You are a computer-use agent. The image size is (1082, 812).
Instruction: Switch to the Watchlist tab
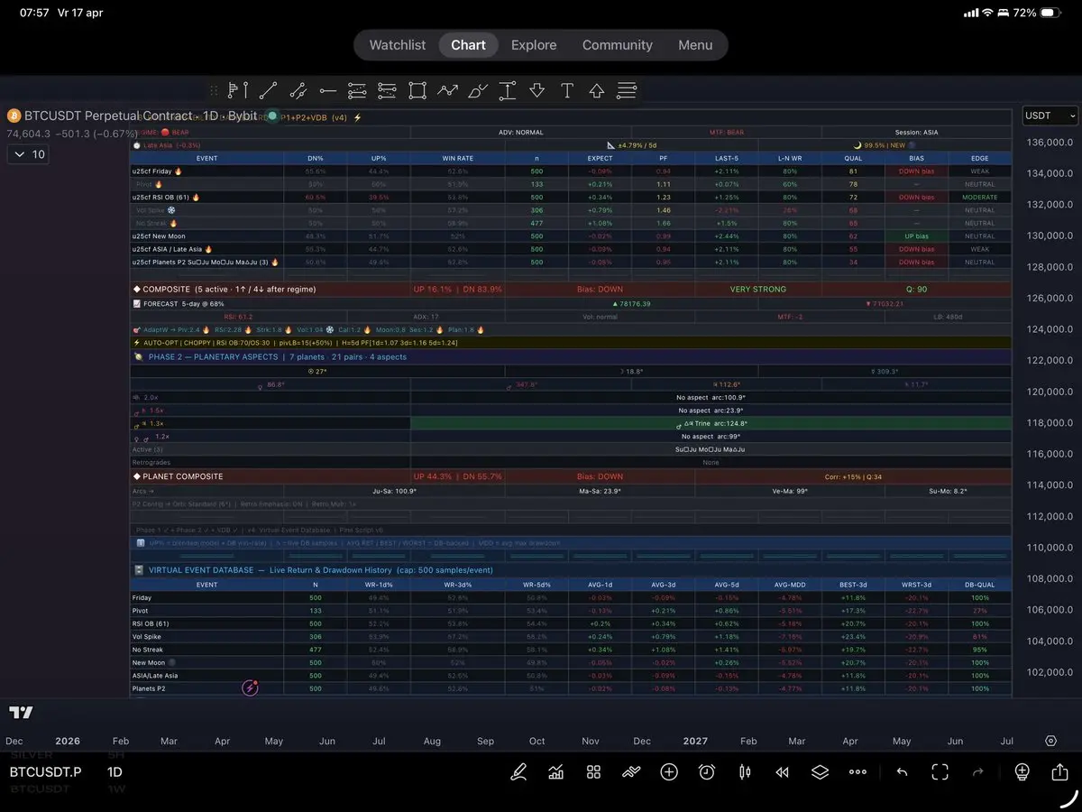click(x=398, y=45)
